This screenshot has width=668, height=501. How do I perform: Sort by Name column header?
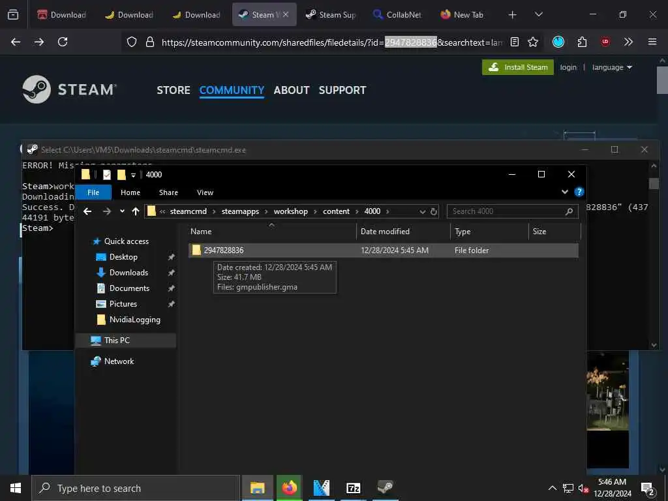point(272,232)
